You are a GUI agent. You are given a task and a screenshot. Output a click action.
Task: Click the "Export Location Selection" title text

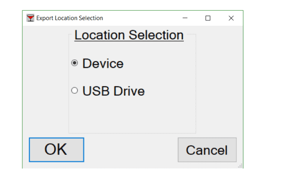coord(70,18)
